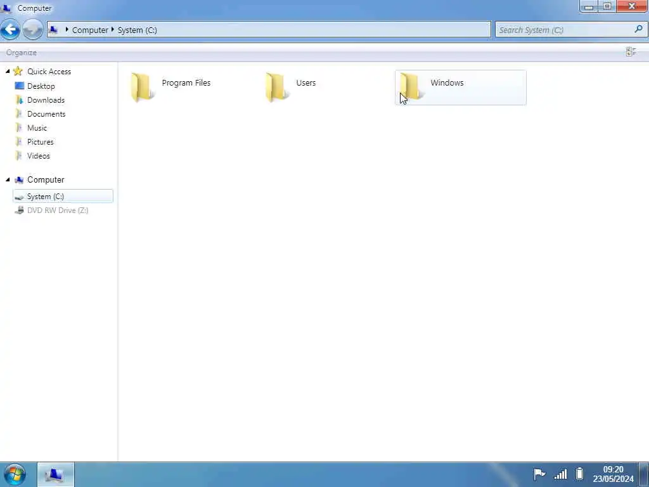This screenshot has height=487, width=649.
Task: Click the Users folder name
Action: click(306, 83)
